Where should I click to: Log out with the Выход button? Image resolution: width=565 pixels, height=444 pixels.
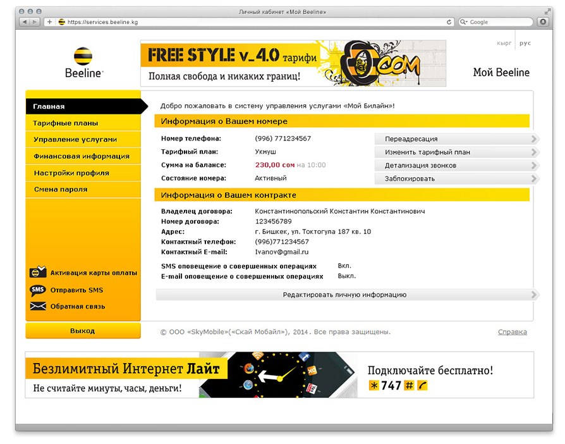83,331
